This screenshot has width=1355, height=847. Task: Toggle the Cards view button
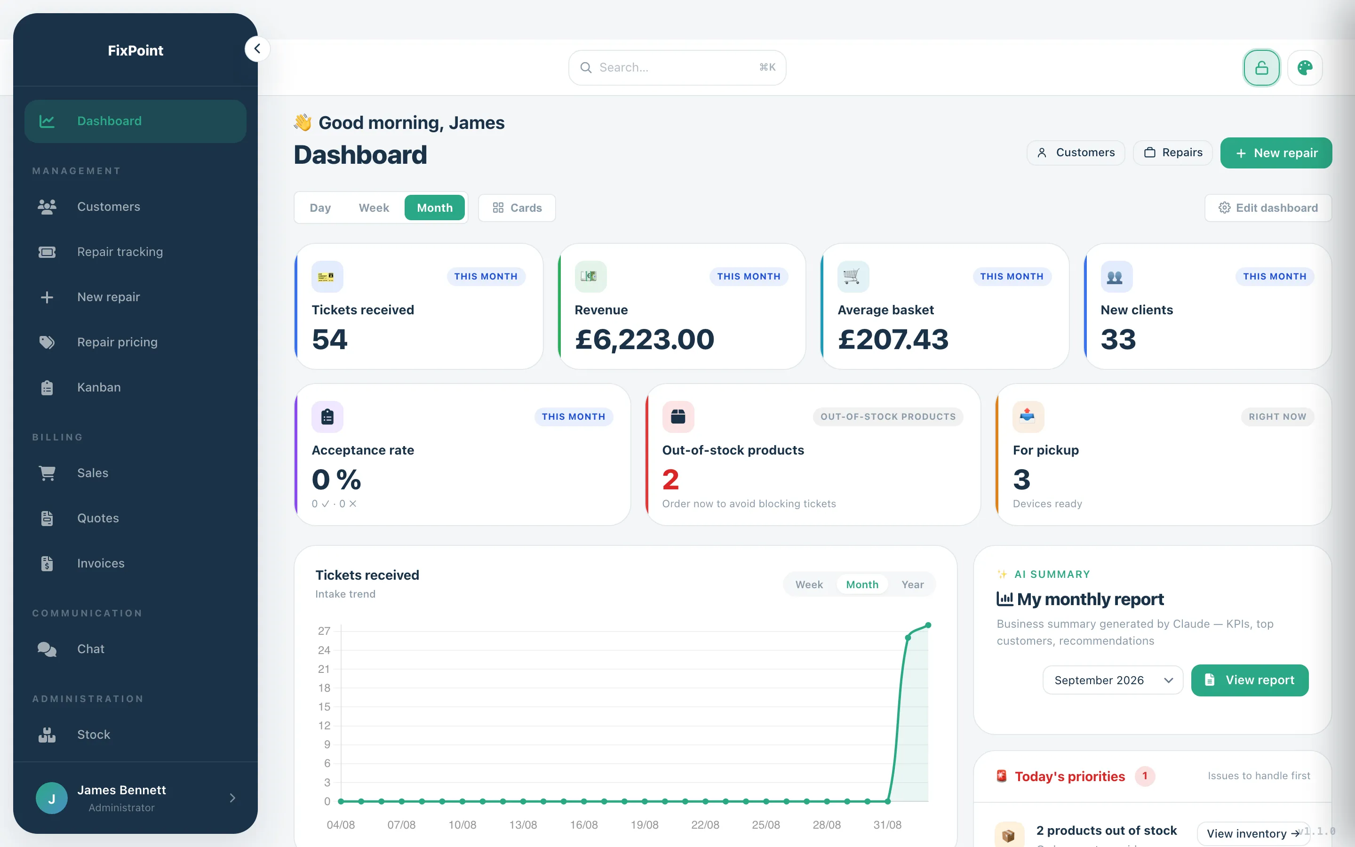pos(517,208)
